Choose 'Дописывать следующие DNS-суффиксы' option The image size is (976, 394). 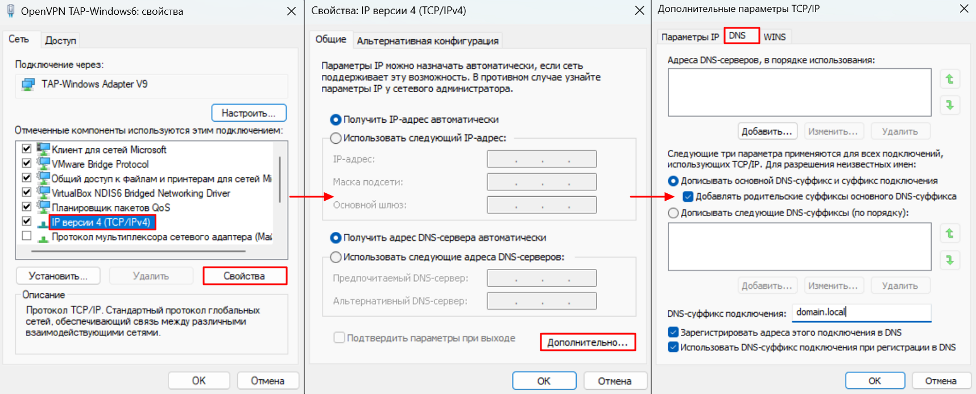tap(673, 213)
